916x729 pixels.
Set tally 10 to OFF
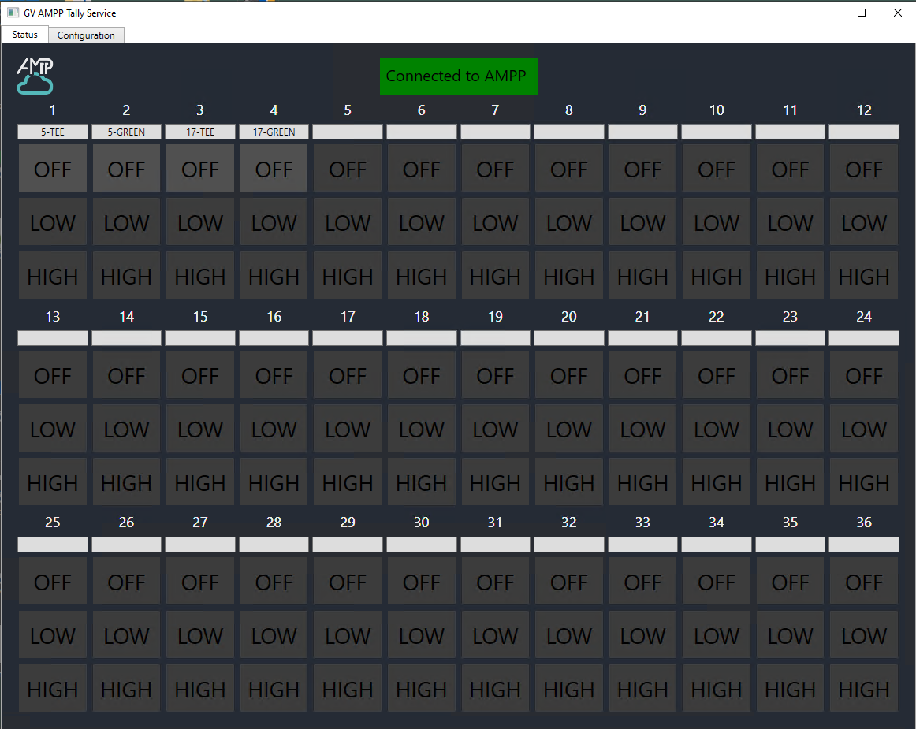pyautogui.click(x=717, y=168)
